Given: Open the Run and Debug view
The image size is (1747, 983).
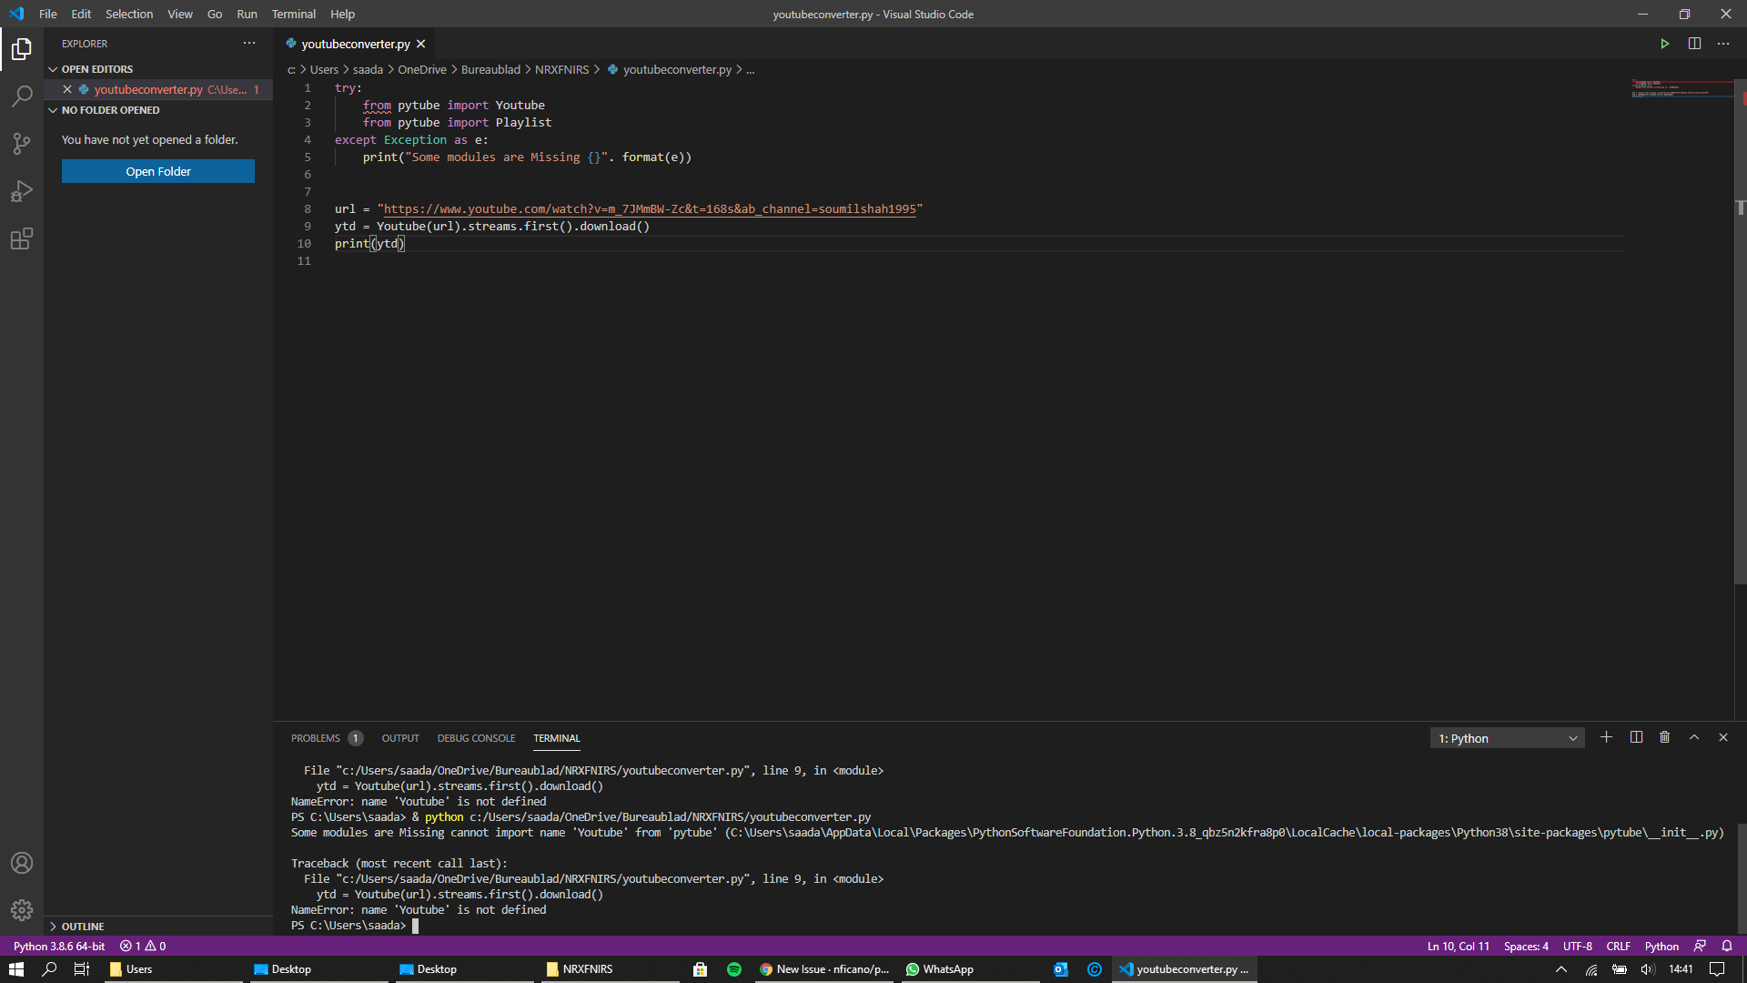Looking at the screenshot, I should [x=22, y=191].
